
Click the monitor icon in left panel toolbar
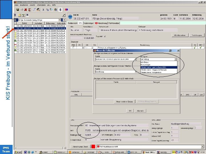(27, 15)
